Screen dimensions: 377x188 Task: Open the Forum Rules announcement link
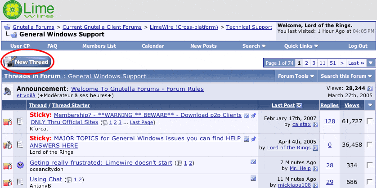coord(137,89)
